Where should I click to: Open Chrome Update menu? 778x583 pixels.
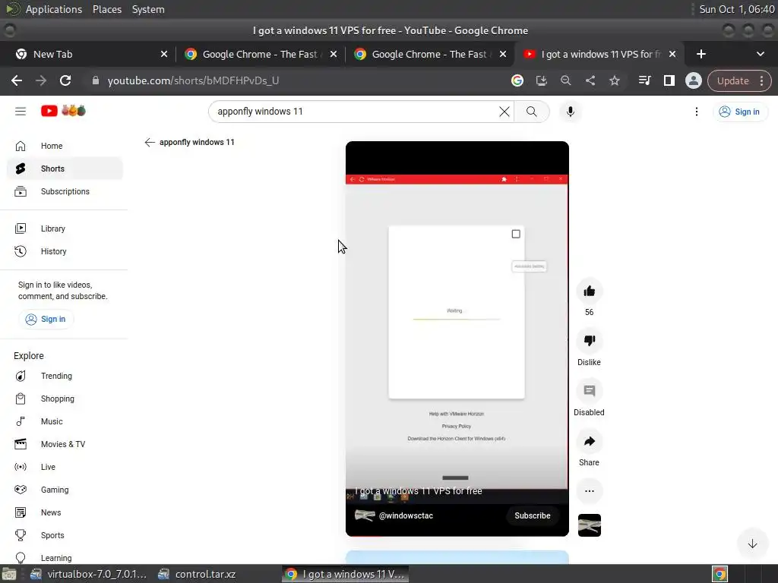[x=739, y=80]
